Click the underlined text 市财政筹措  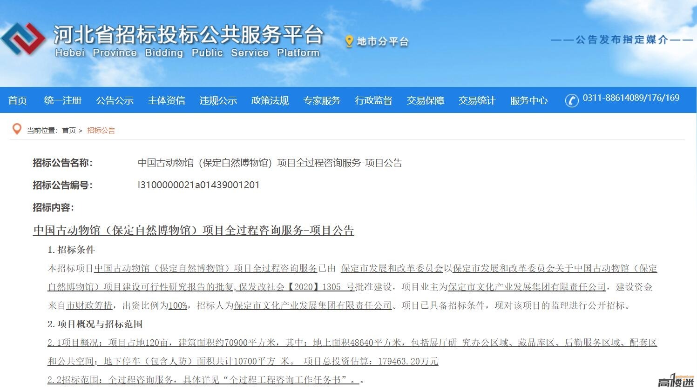(x=89, y=305)
